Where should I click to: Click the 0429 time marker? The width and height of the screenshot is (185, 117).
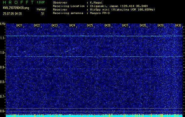161,25
